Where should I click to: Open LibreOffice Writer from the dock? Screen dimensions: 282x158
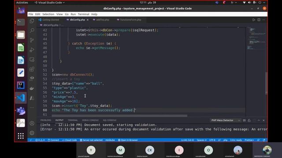[21, 60]
